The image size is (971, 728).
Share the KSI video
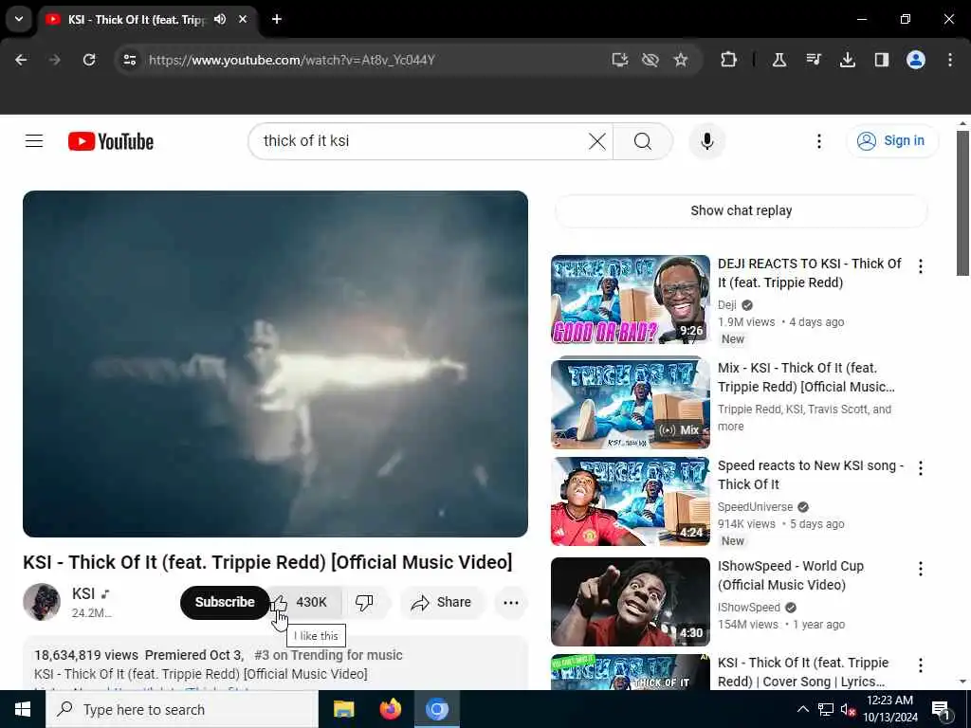pyautogui.click(x=442, y=602)
